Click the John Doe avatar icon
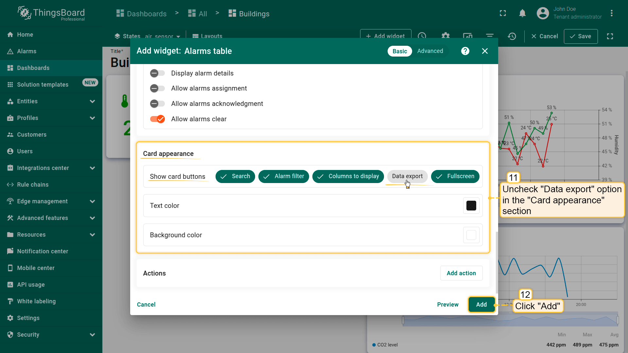The height and width of the screenshot is (353, 628). [x=543, y=13]
